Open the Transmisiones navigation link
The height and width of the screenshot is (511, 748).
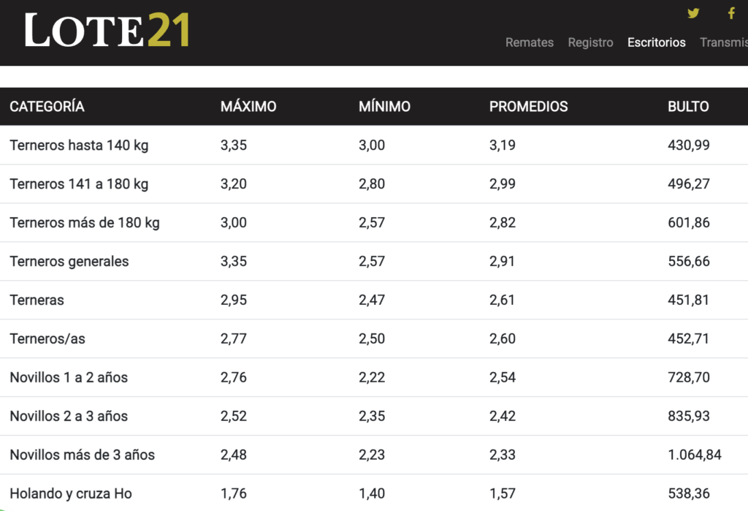(723, 42)
